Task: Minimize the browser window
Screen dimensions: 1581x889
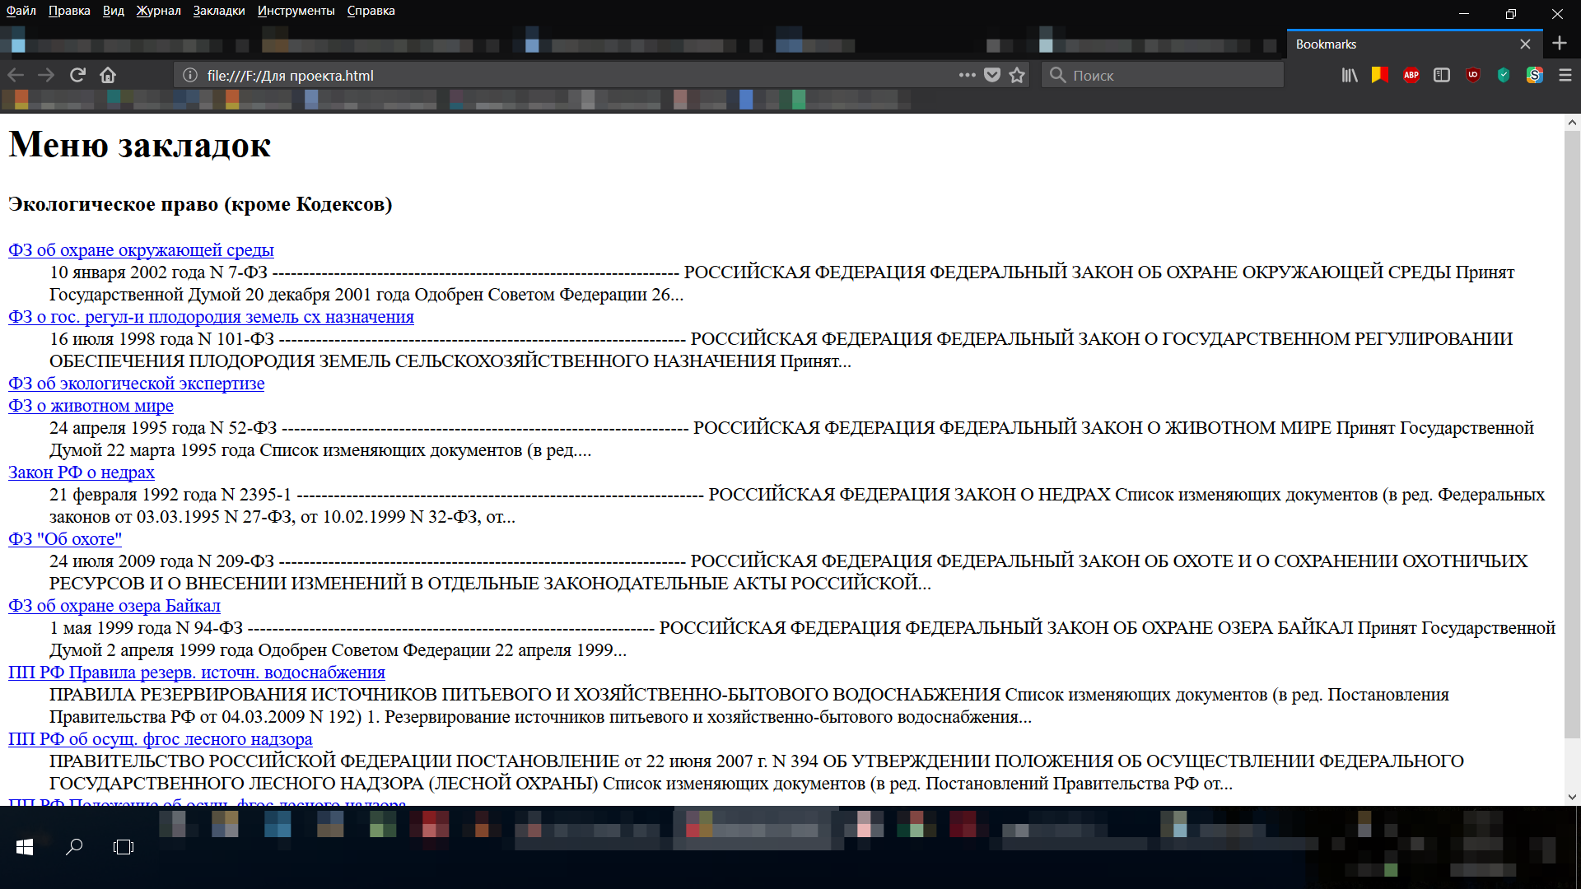Action: [x=1463, y=13]
